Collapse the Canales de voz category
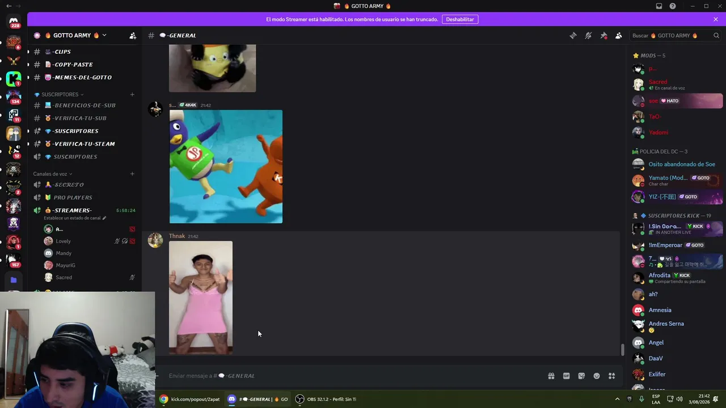Viewport: 726px width, 408px height. click(53, 174)
